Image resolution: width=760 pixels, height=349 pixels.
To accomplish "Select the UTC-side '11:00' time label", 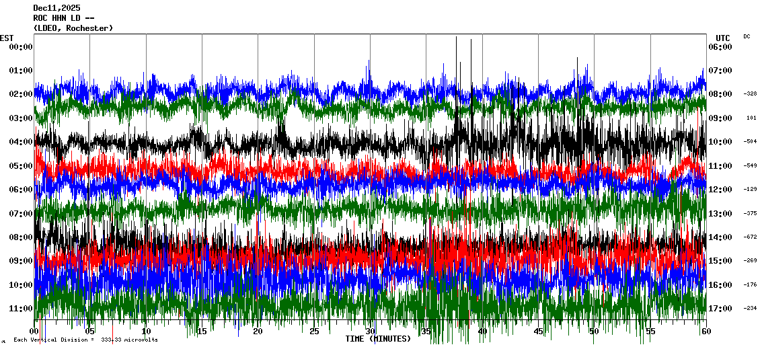I will click(720, 166).
